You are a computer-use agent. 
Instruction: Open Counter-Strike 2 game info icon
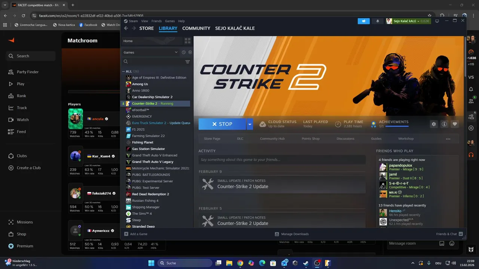[x=444, y=124]
